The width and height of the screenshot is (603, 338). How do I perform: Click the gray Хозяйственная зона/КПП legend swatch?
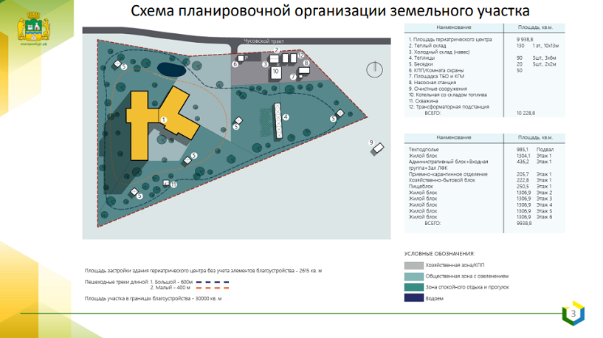[x=414, y=266]
